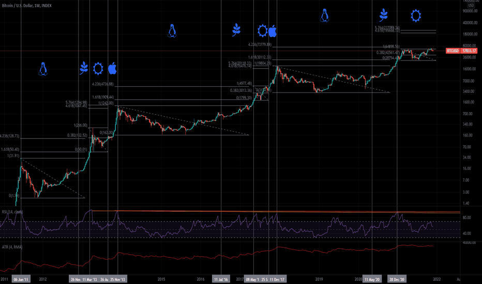Select the 0.382(42561.47) Fibonacci label
The width and height of the screenshot is (482, 284).
[x=388, y=53]
